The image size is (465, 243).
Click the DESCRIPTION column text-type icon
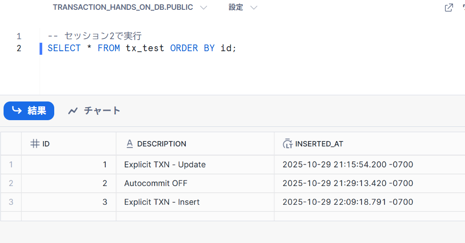(130, 144)
